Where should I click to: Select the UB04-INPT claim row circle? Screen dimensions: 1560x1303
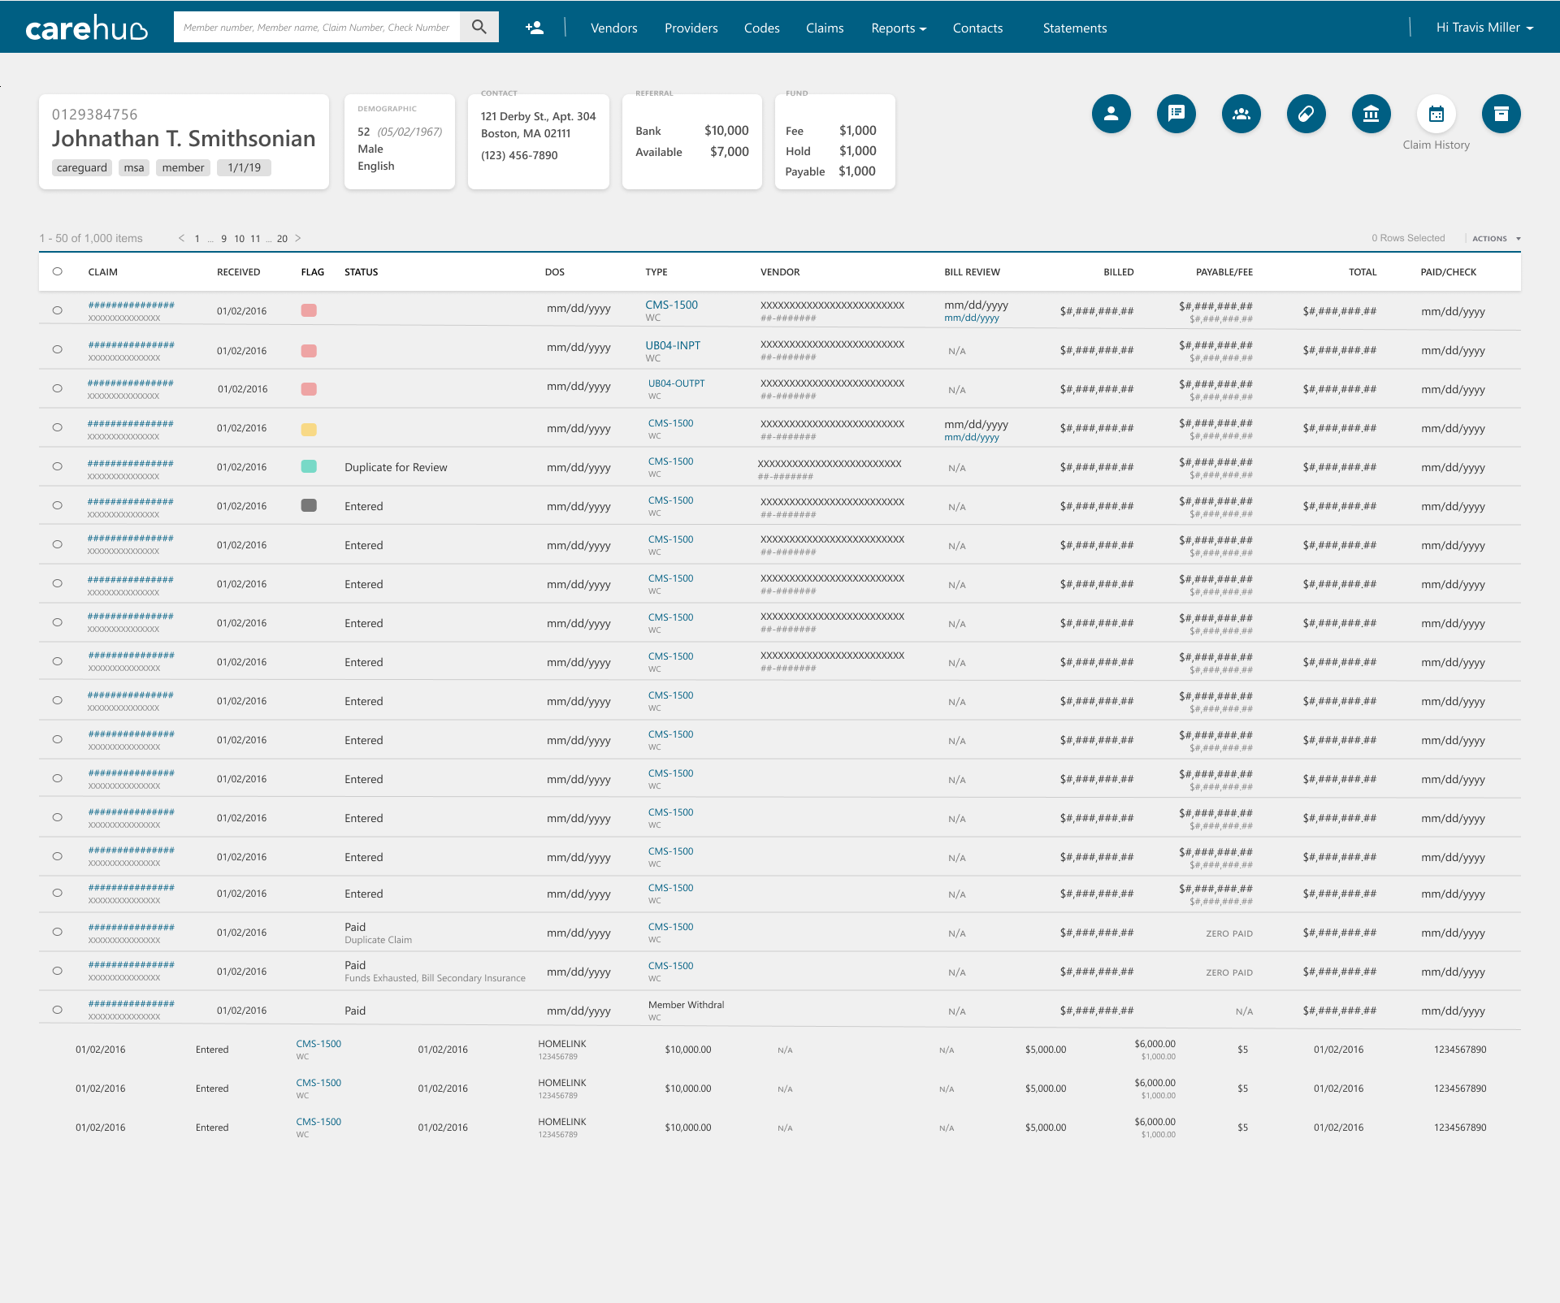coord(57,349)
